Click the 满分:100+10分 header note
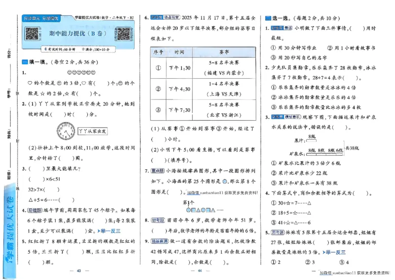 96,49
